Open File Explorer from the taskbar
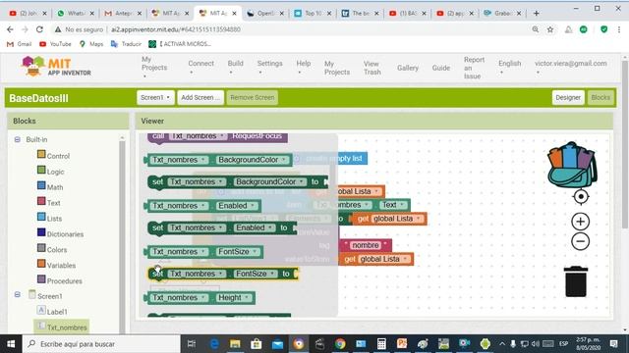Viewport: 629px width, 353px height. (x=235, y=344)
